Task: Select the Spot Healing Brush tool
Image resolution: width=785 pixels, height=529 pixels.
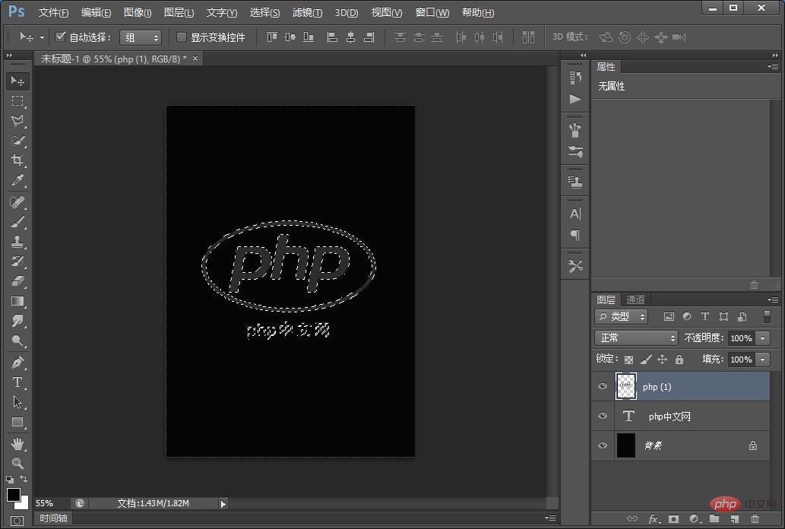Action: tap(17, 202)
